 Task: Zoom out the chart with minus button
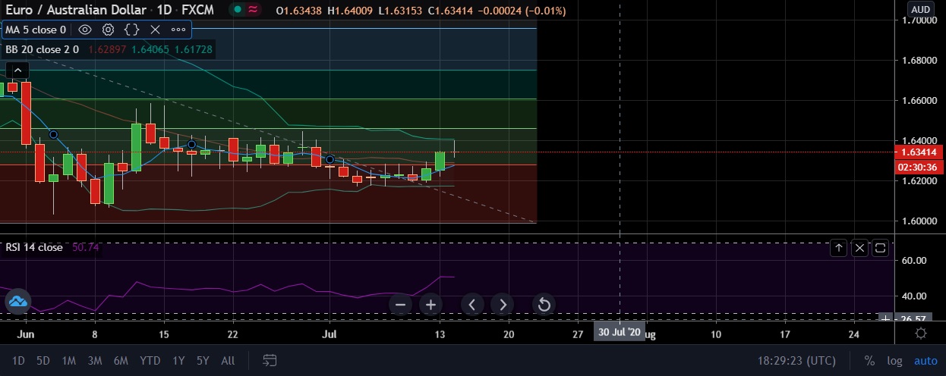[x=402, y=305]
